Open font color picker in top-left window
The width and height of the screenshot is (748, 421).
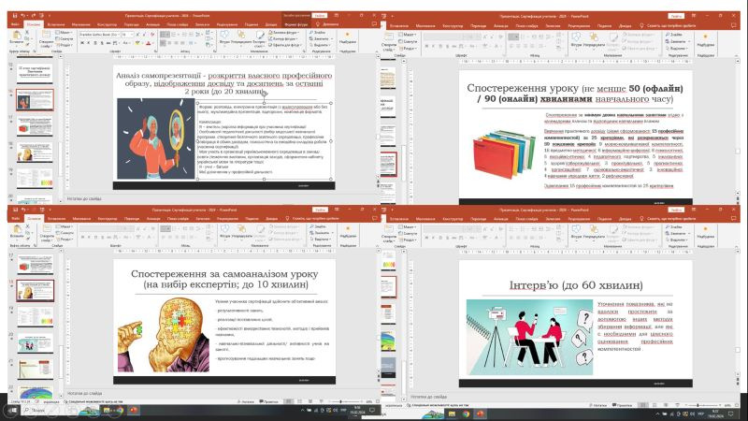point(149,43)
